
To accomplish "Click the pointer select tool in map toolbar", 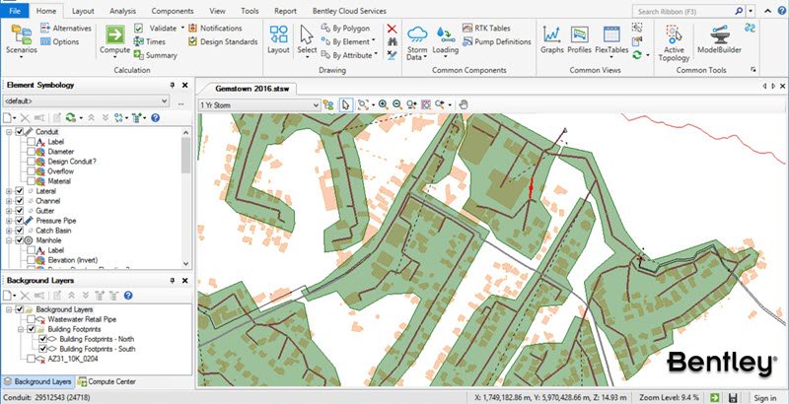I will pyautogui.click(x=346, y=104).
